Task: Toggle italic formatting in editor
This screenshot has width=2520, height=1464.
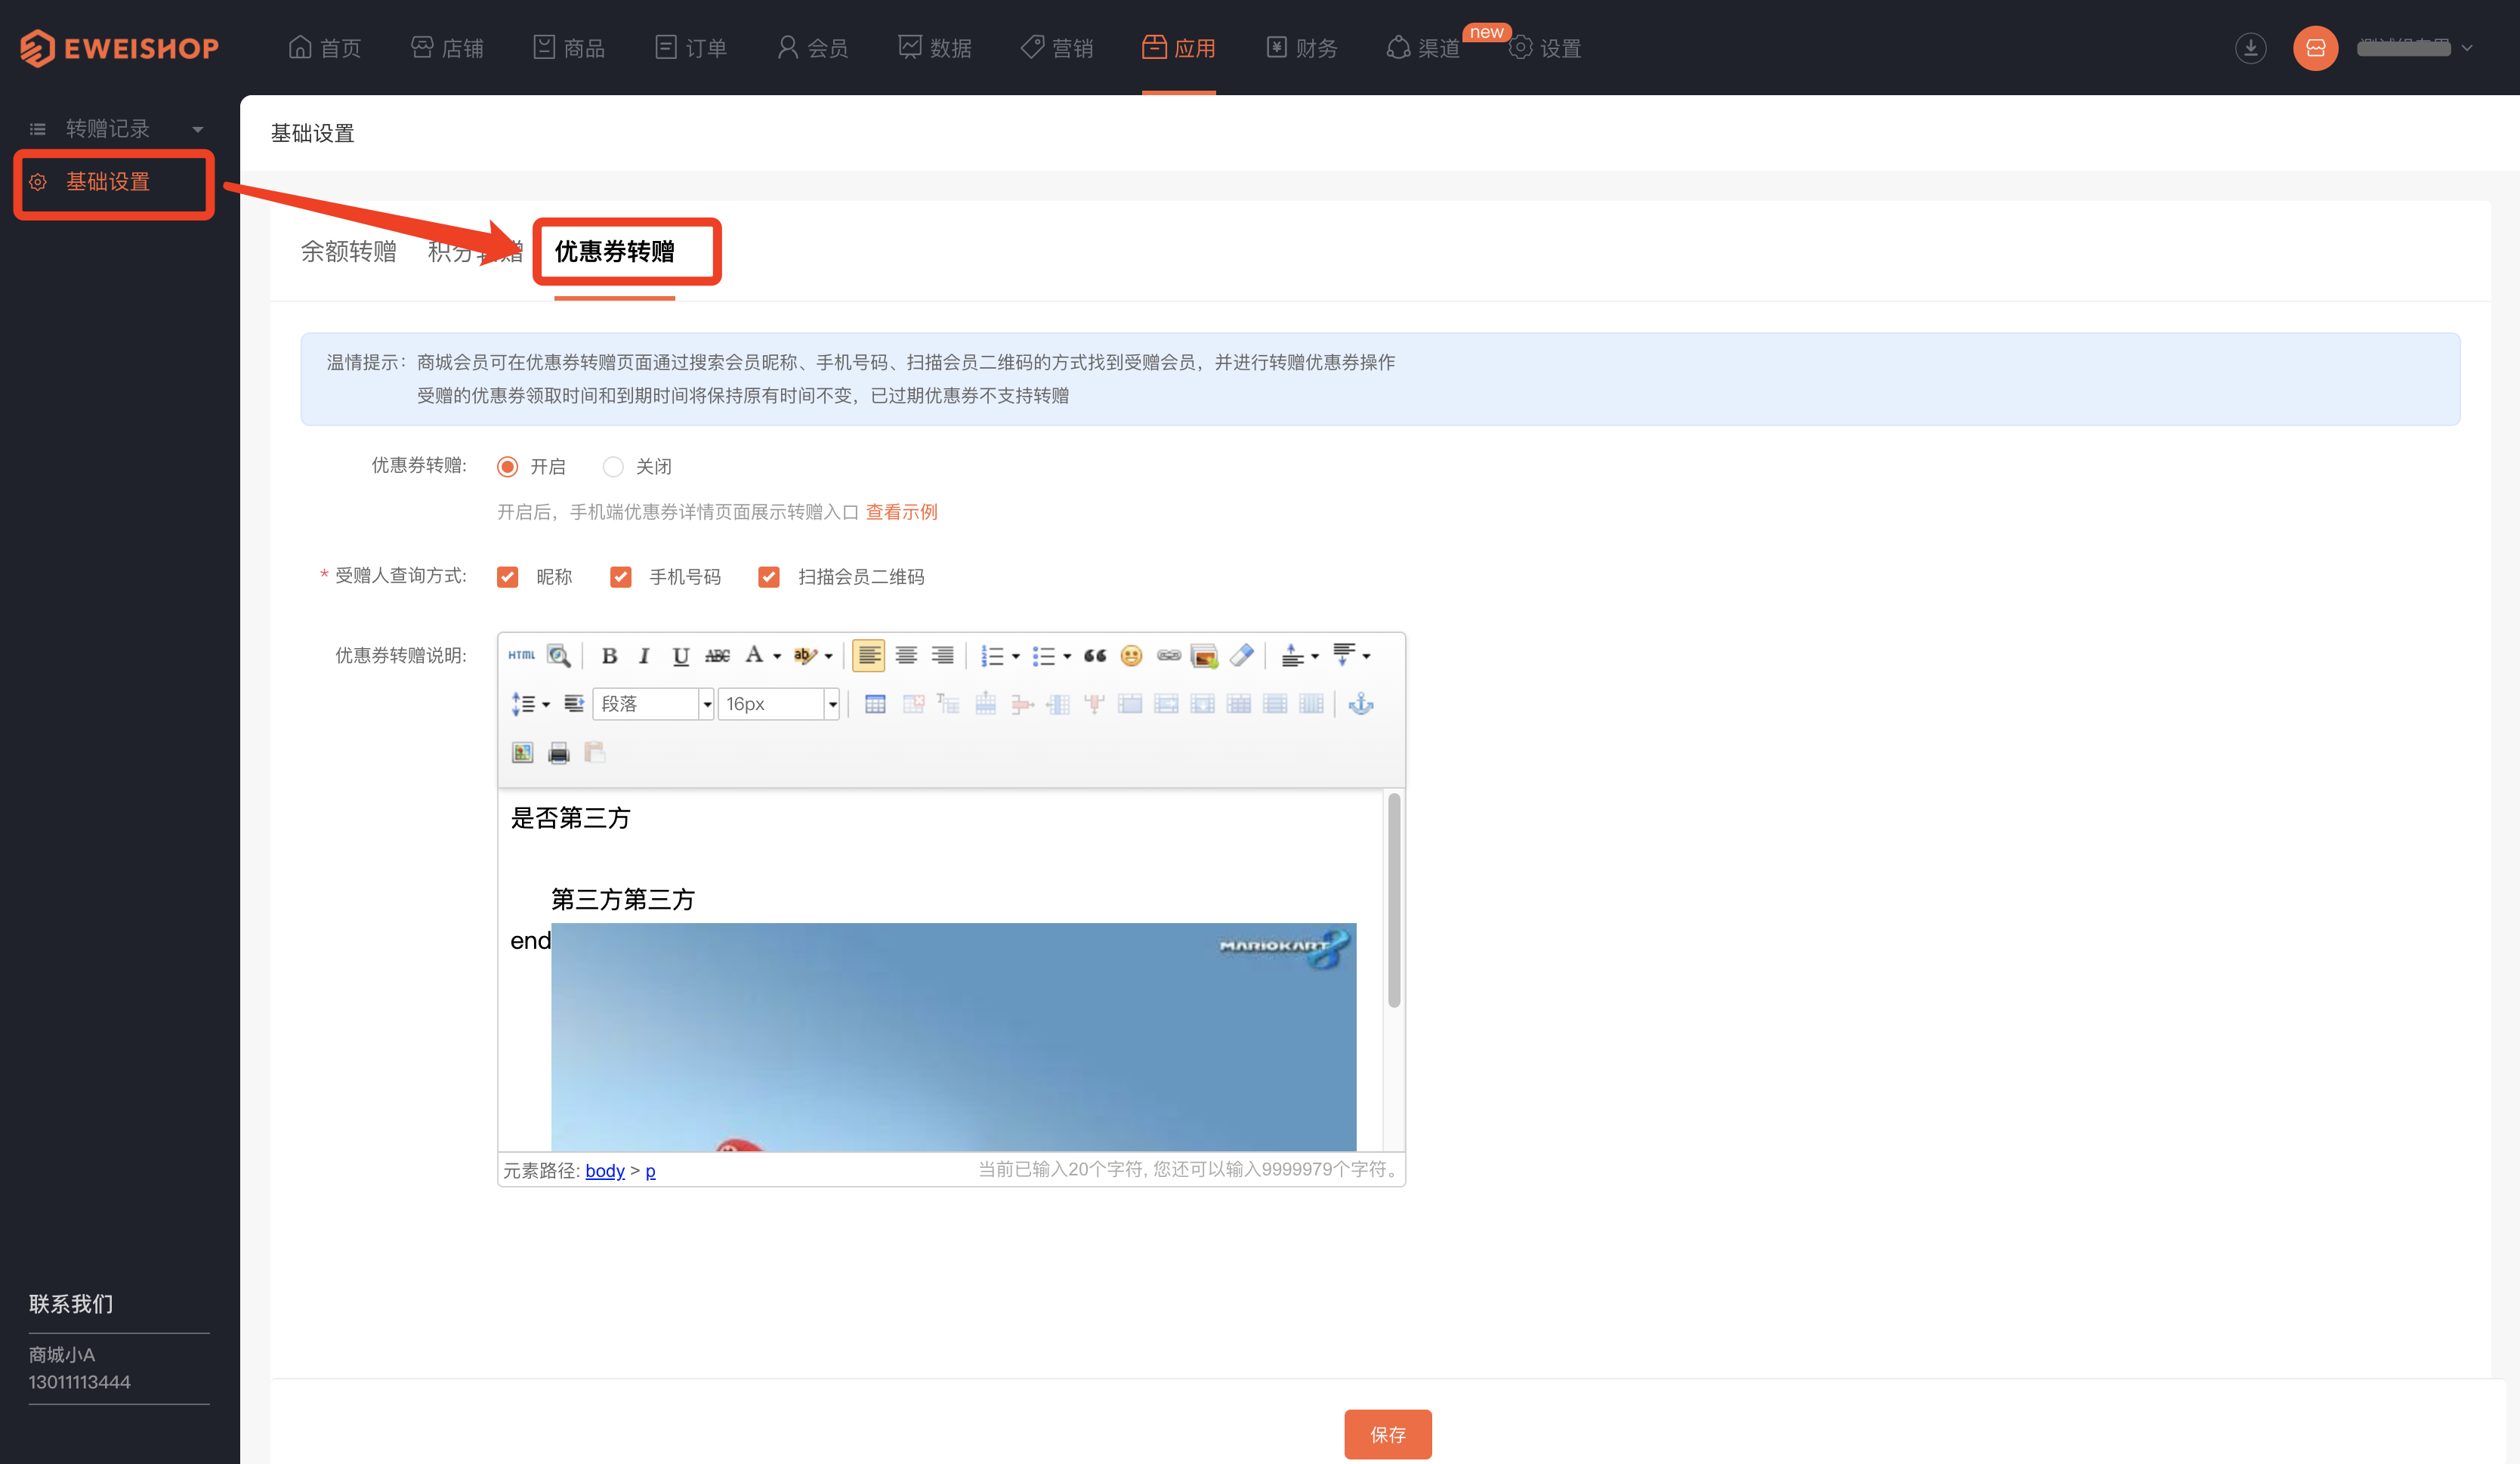Action: tap(645, 656)
